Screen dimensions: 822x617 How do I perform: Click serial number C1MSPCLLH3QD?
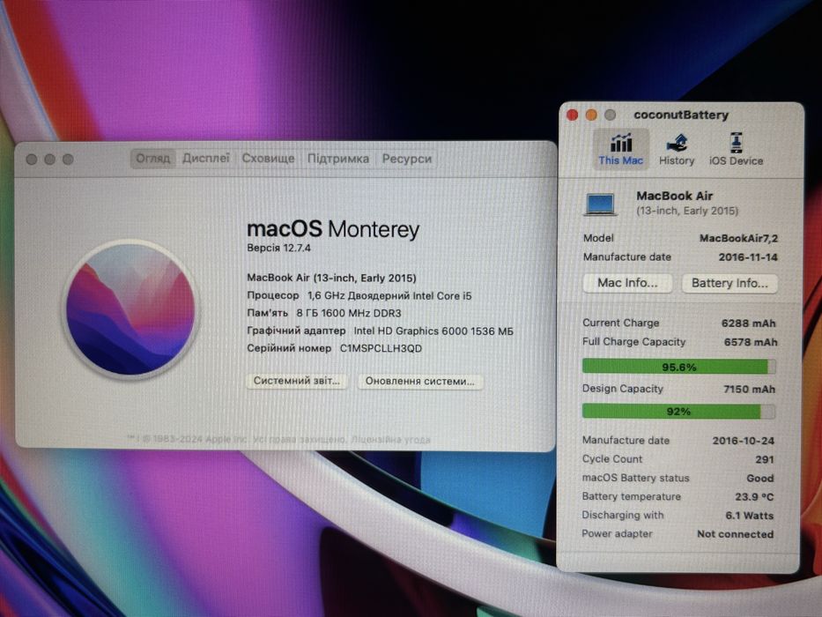point(381,348)
